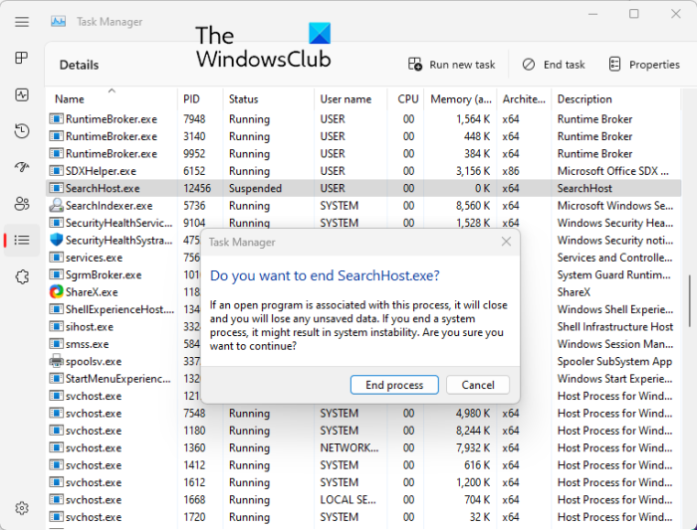Open the Startup apps page icon

pyautogui.click(x=22, y=167)
